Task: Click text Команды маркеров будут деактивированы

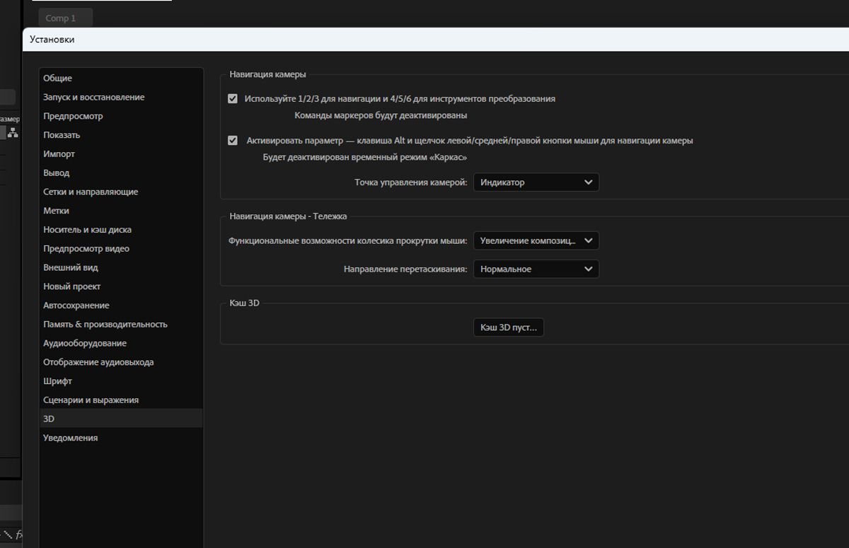Action: tap(381, 115)
